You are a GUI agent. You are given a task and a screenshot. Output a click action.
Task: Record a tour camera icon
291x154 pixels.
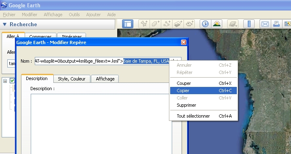[189, 24]
